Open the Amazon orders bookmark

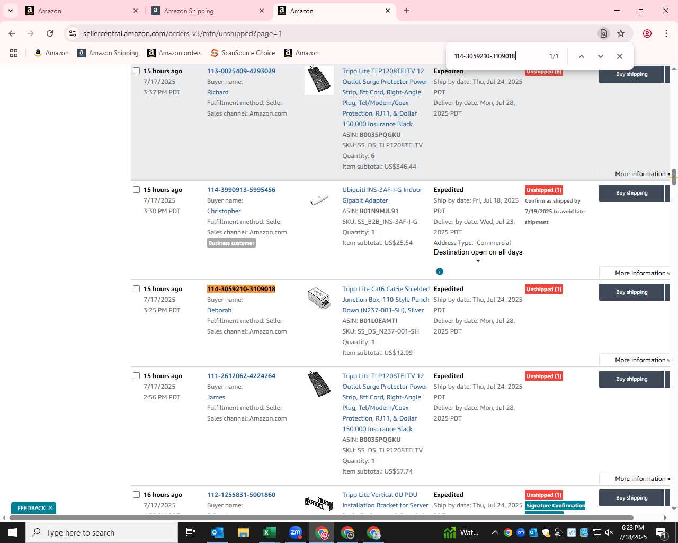[174, 53]
